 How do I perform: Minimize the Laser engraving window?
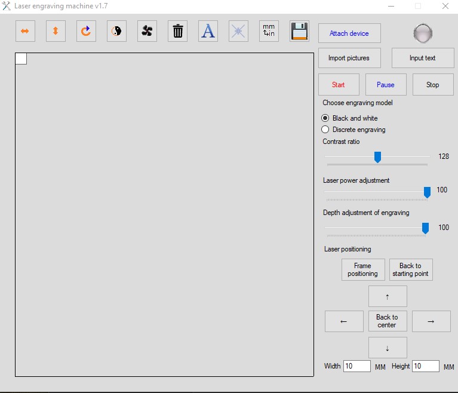pyautogui.click(x=391, y=6)
